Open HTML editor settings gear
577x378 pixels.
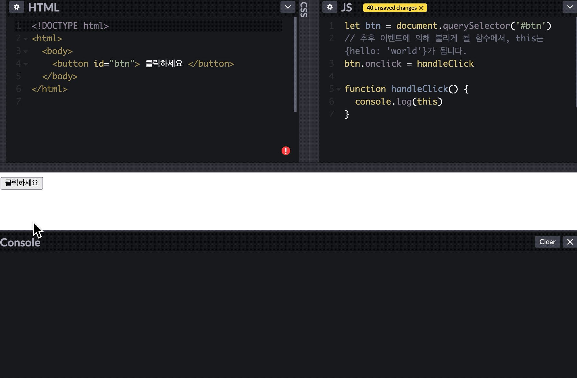(17, 7)
